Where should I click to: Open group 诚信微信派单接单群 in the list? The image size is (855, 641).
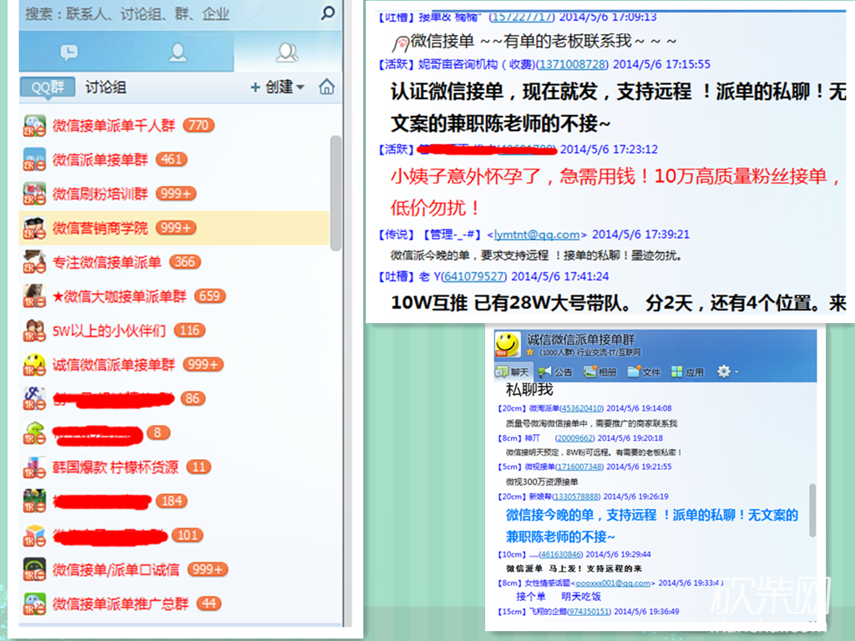coord(174,365)
